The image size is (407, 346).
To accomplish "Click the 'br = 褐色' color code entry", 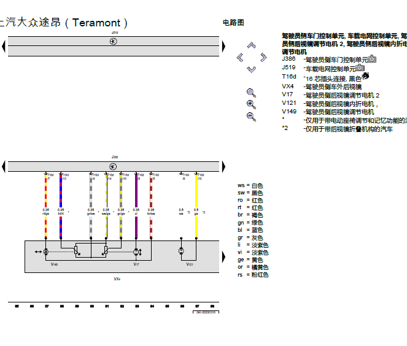I will click(250, 215).
